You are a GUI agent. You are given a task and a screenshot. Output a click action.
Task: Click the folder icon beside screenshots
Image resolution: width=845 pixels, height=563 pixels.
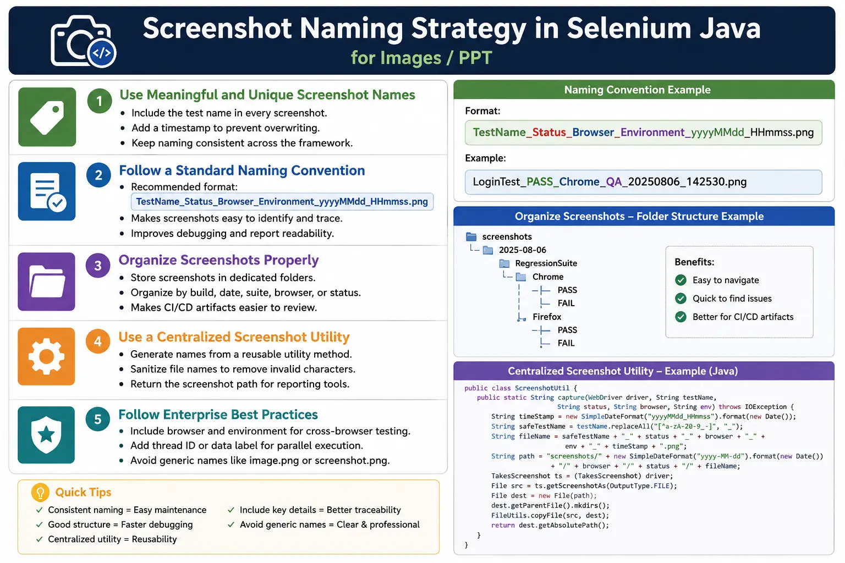(471, 237)
